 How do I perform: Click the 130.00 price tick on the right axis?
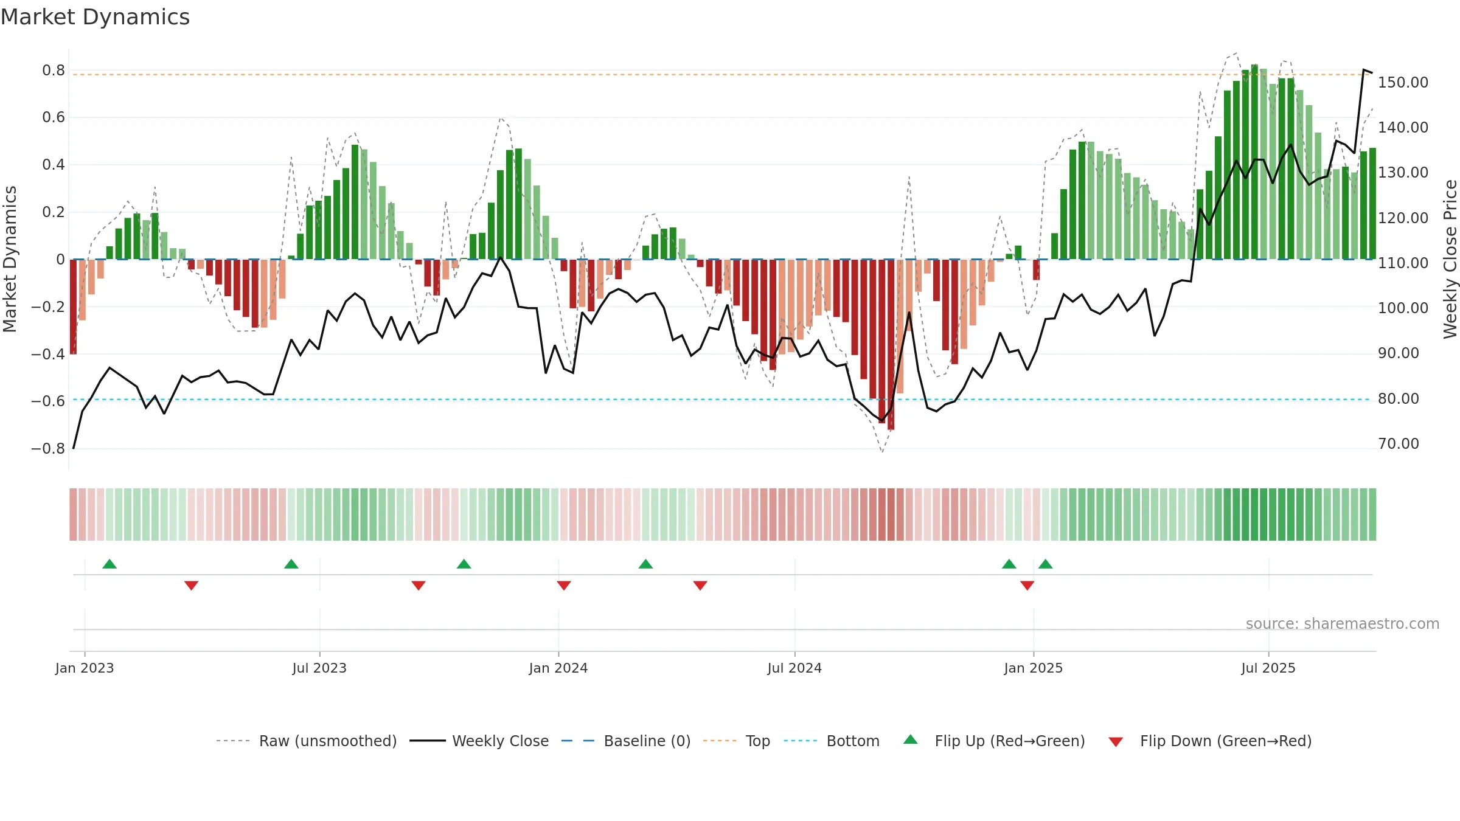[x=1403, y=172]
